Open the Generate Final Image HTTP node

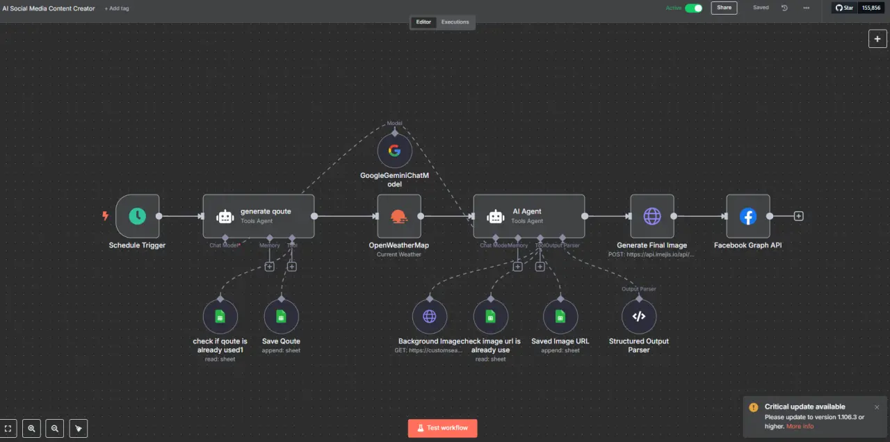[652, 216]
